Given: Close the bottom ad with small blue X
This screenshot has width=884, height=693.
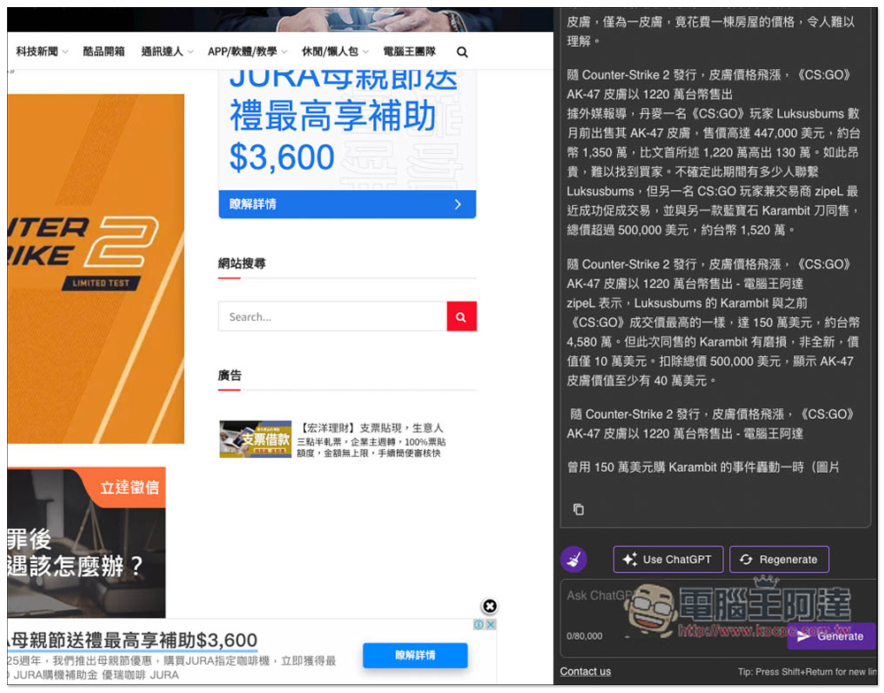Looking at the screenshot, I should coord(492,625).
